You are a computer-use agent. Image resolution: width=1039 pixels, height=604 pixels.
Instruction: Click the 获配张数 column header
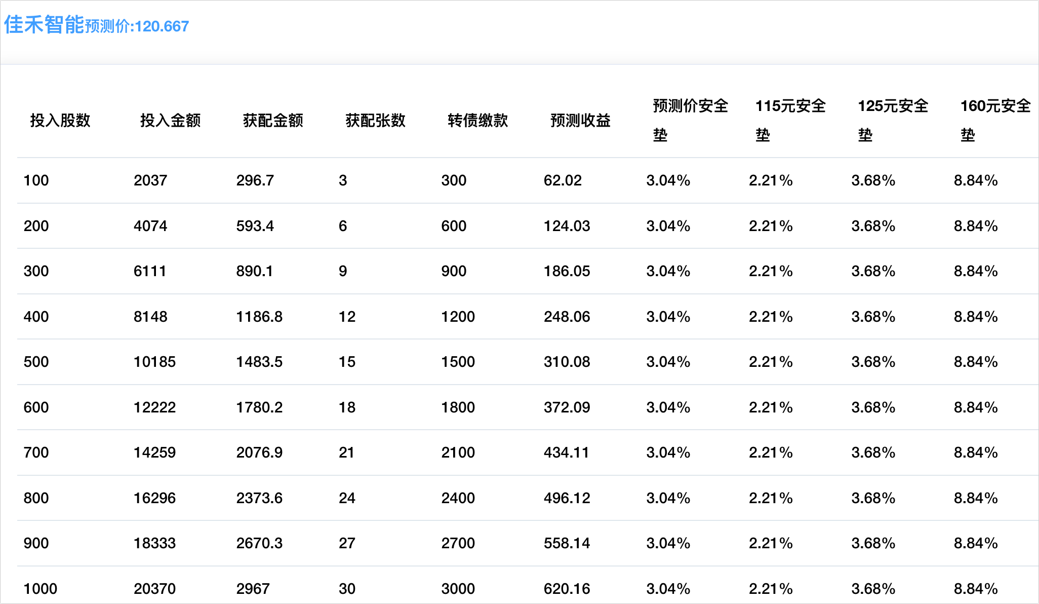click(375, 121)
